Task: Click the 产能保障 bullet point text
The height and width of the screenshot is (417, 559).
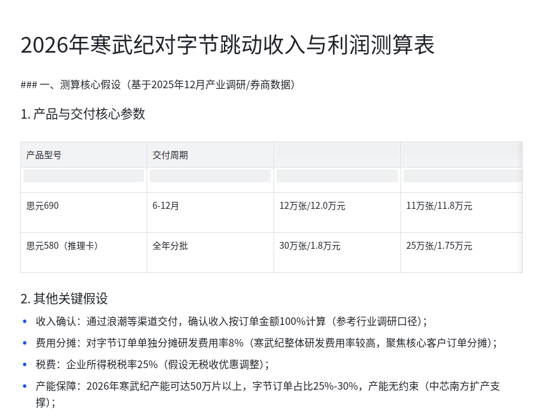Action: click(268, 386)
